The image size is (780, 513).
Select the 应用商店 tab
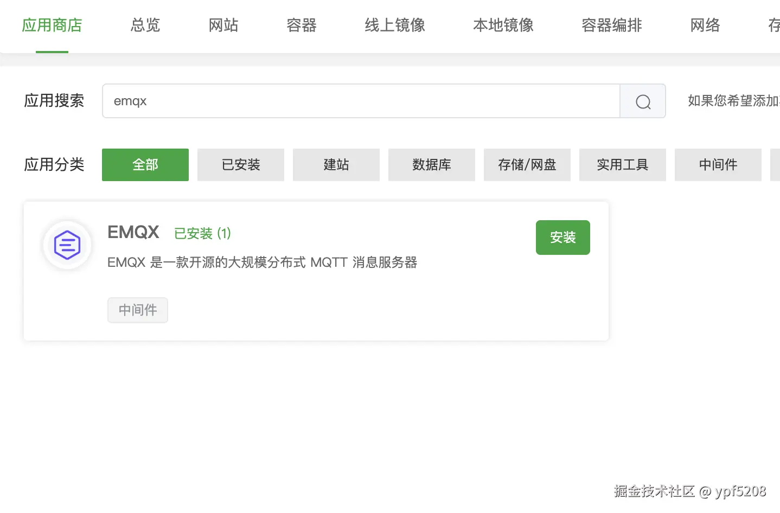coord(52,25)
